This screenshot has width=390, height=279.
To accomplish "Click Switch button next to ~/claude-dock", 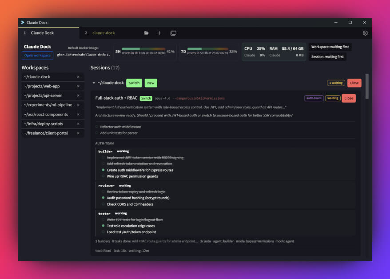I will (134, 83).
